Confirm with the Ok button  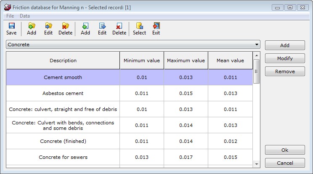click(x=285, y=150)
